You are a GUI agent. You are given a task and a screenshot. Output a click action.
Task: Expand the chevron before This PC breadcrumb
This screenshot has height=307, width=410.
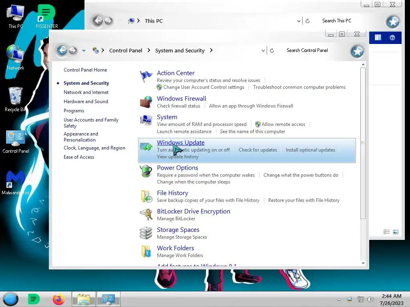click(138, 20)
